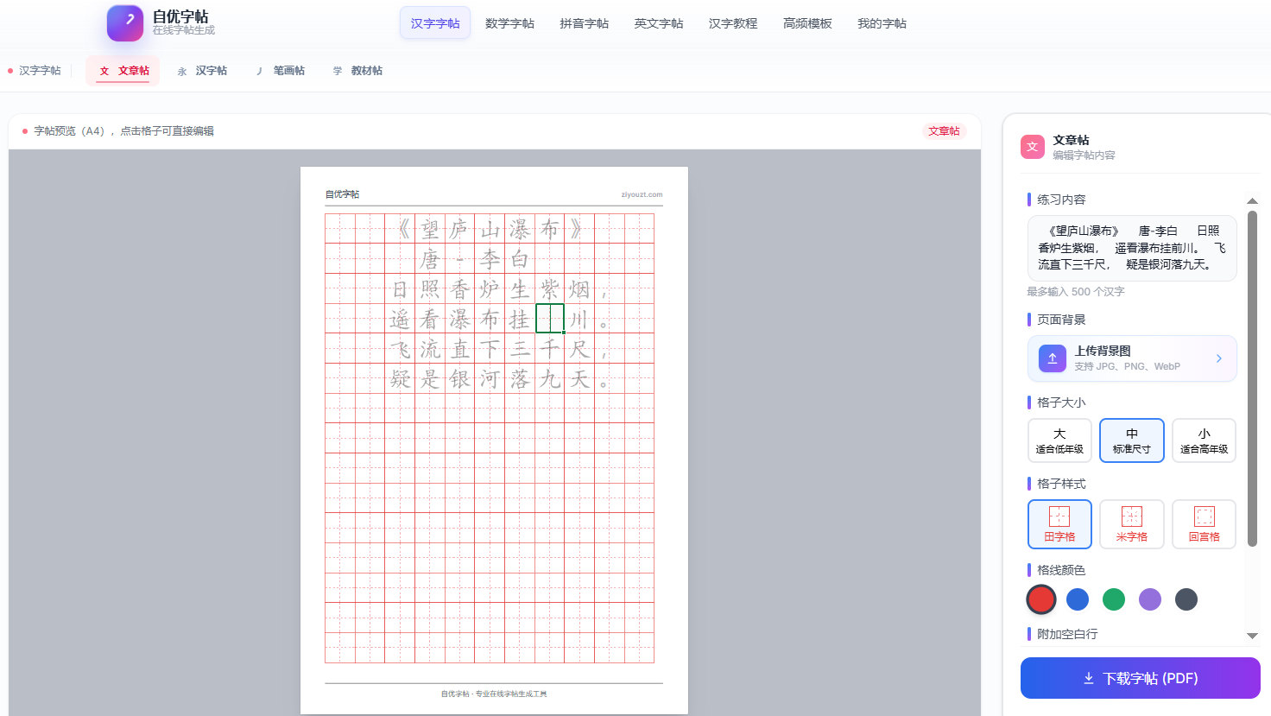Click the 回宫格 grid style icon
The image size is (1271, 716).
[1205, 516]
